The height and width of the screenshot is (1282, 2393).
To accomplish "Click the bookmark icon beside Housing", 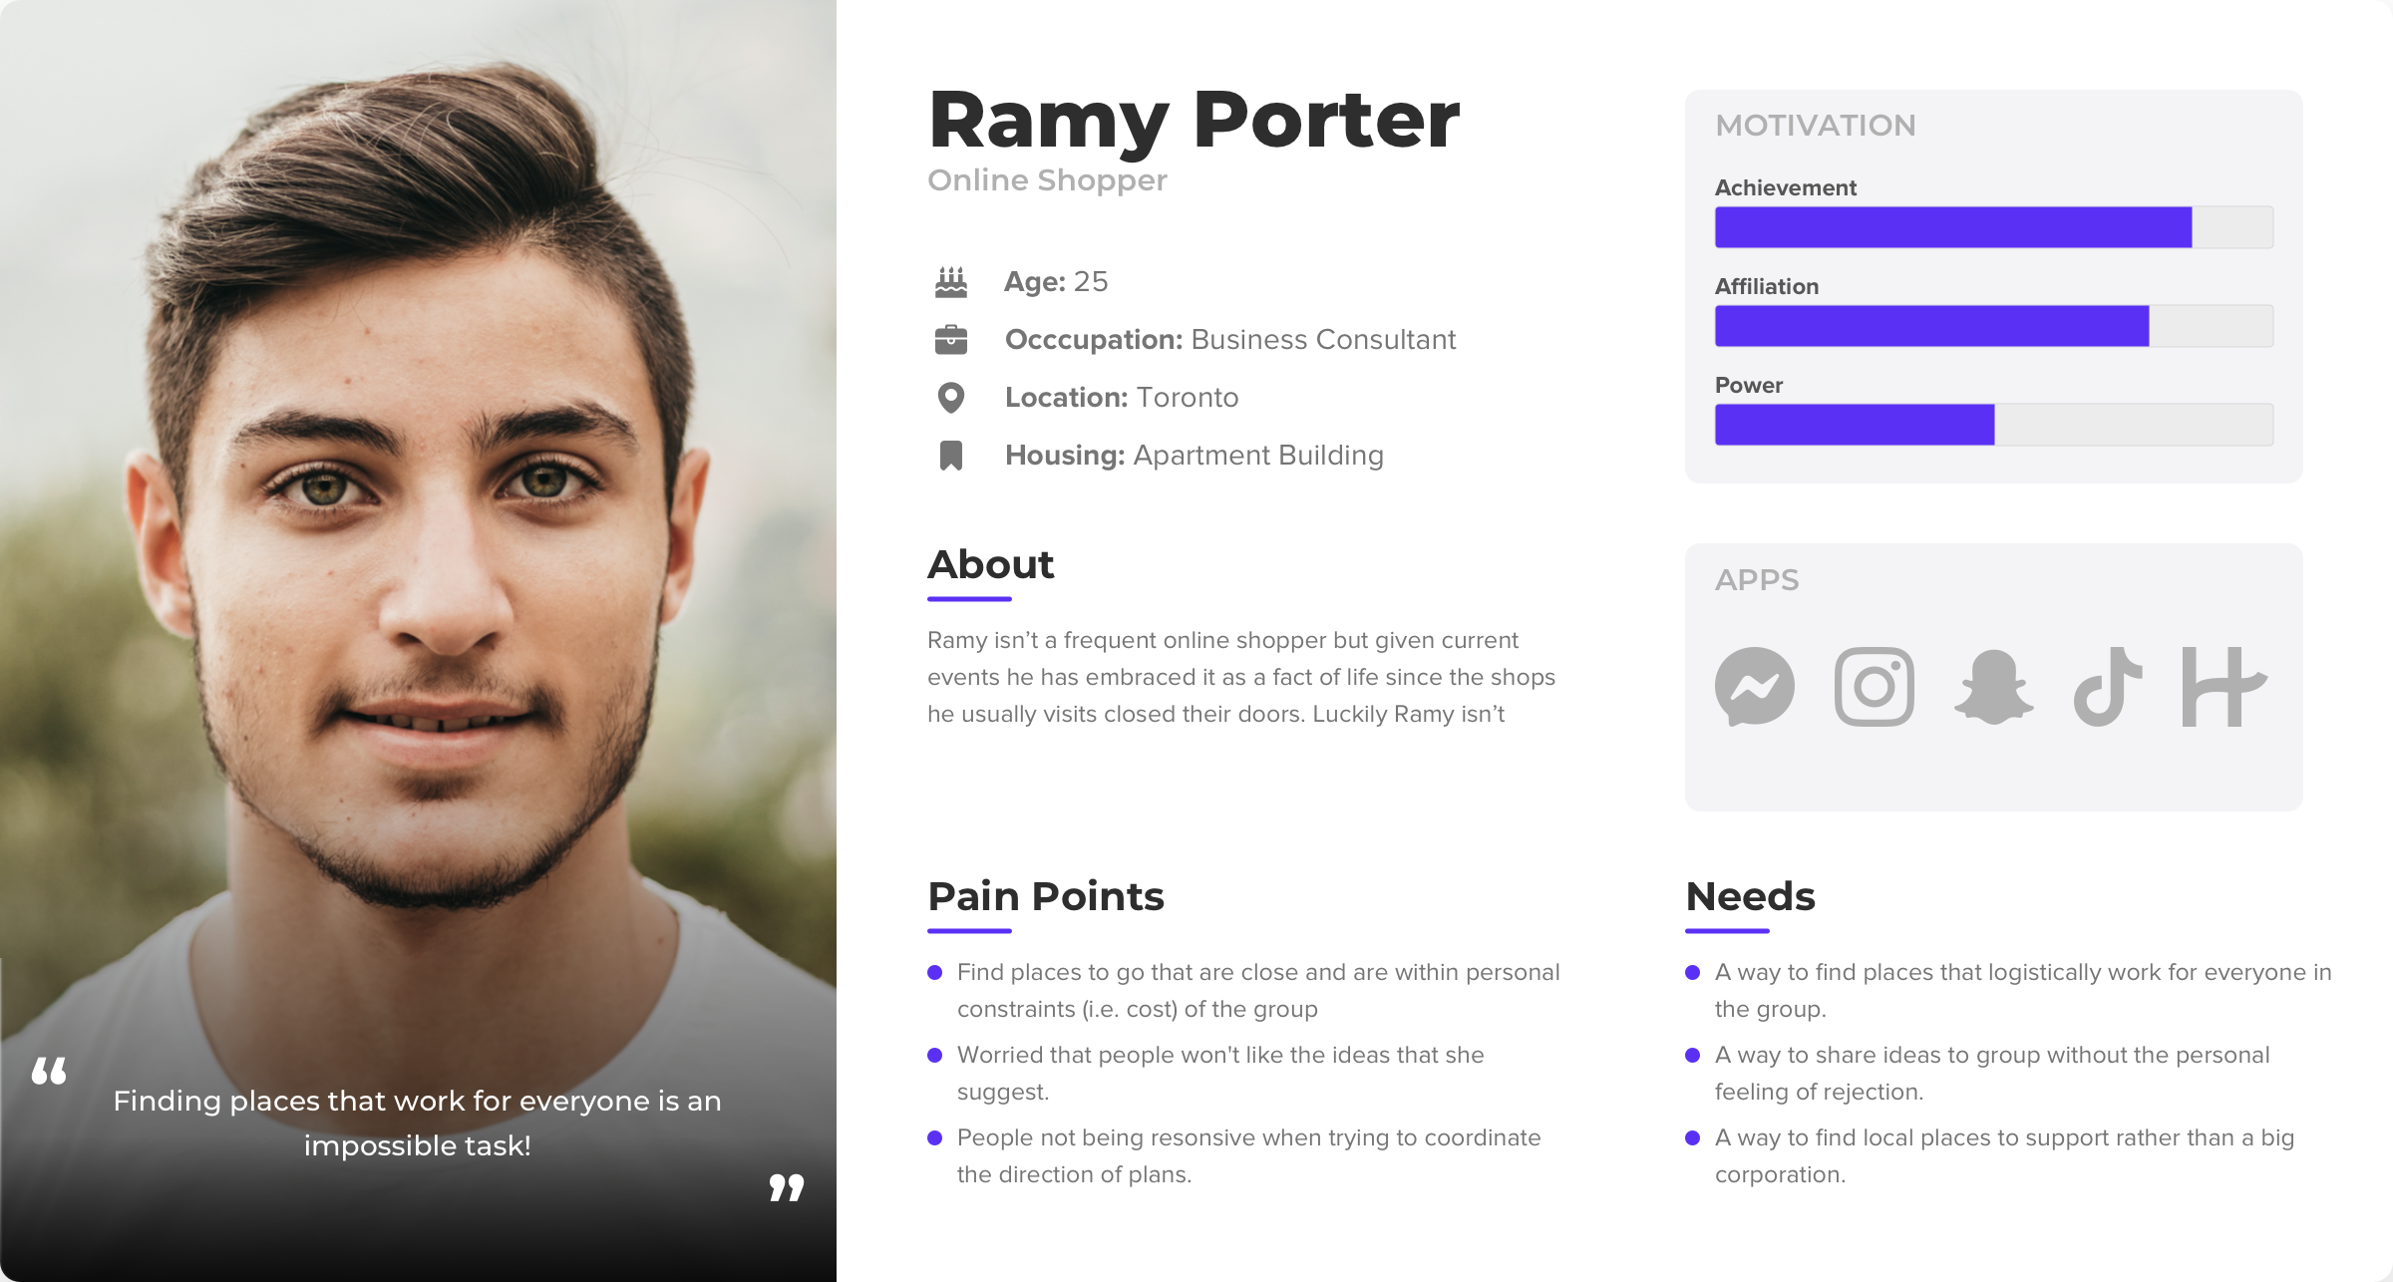I will point(951,456).
